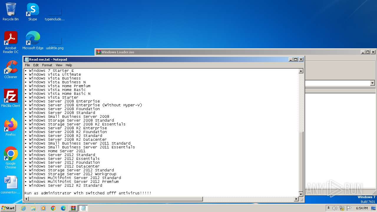Click the Notepad horizontal scrollbar thumb

pos(116,199)
